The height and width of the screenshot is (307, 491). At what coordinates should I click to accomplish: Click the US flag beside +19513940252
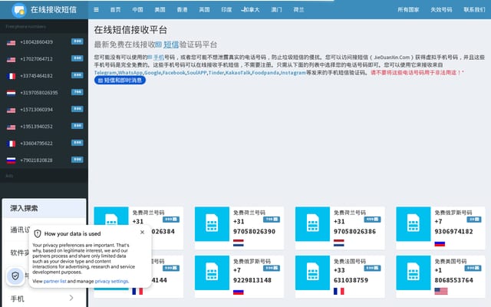(x=11, y=127)
